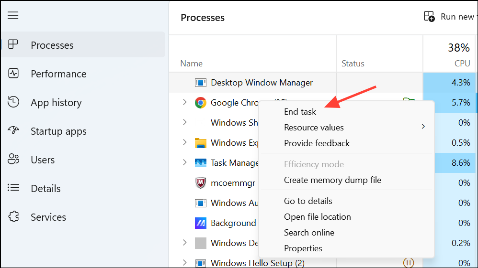Click the Processes sidebar icon
Viewport: 478px width, 268px height.
tap(13, 45)
